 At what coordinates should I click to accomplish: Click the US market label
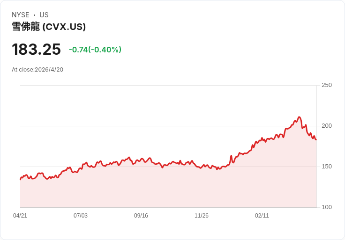point(44,15)
